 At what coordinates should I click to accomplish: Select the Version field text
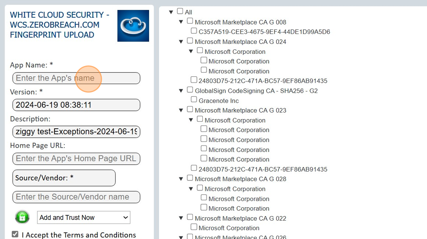(76, 105)
